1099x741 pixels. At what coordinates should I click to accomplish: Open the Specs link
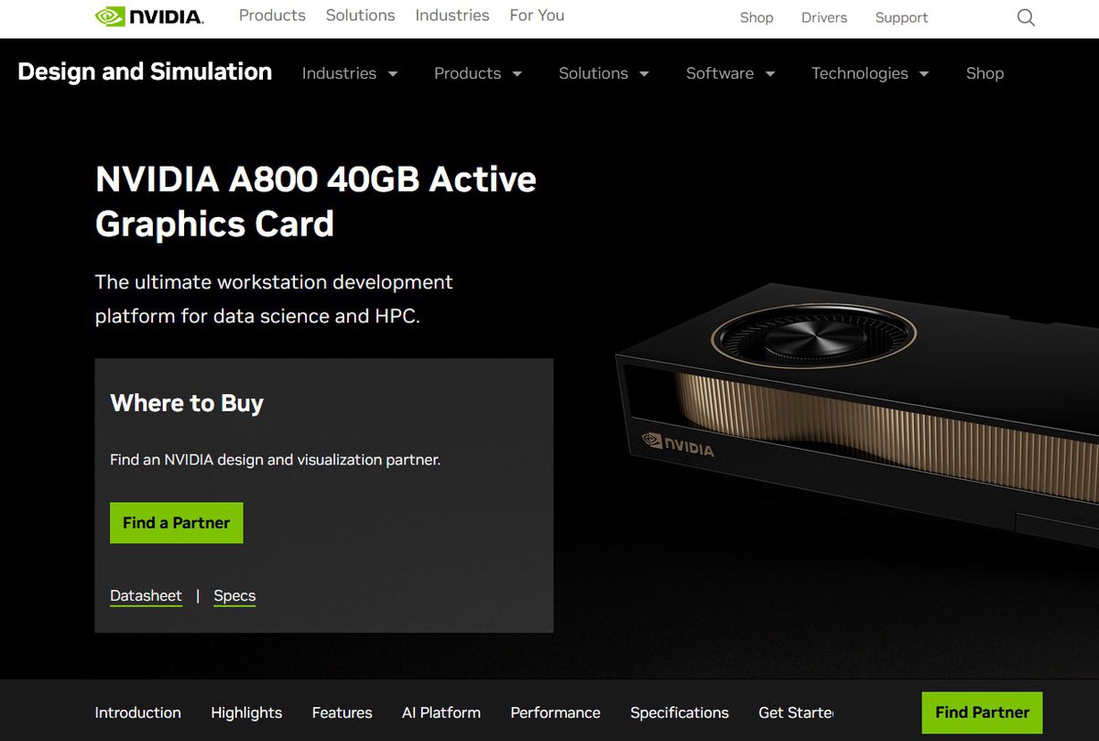(x=234, y=596)
